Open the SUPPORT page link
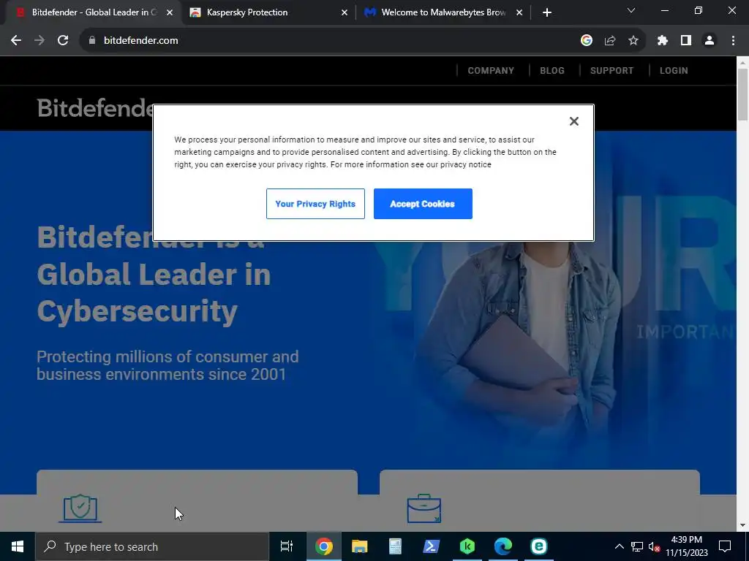 tap(612, 71)
